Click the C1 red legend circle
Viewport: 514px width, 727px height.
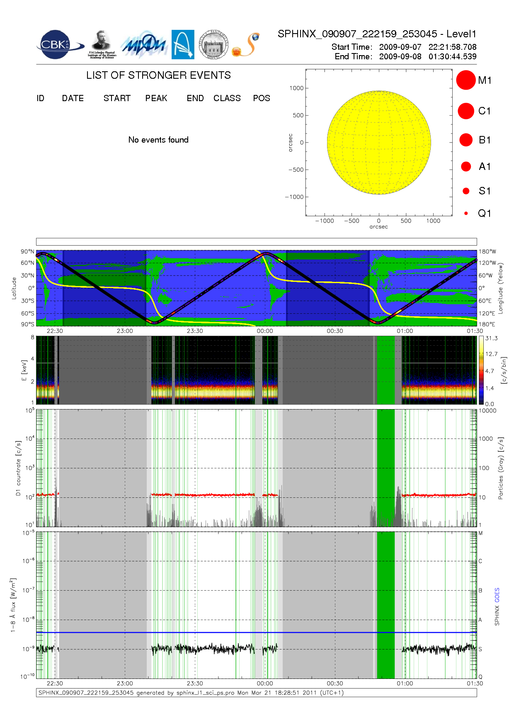(466, 111)
